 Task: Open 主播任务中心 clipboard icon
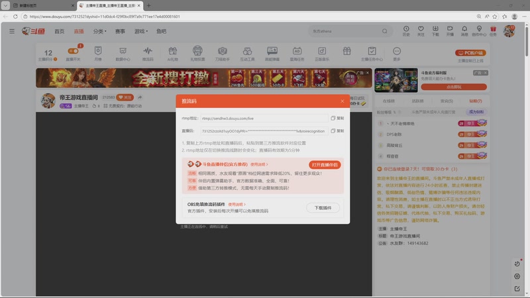(372, 54)
